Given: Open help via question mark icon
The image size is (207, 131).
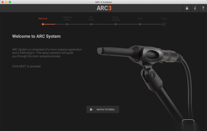Looking at the screenshot, I should [x=203, y=8].
